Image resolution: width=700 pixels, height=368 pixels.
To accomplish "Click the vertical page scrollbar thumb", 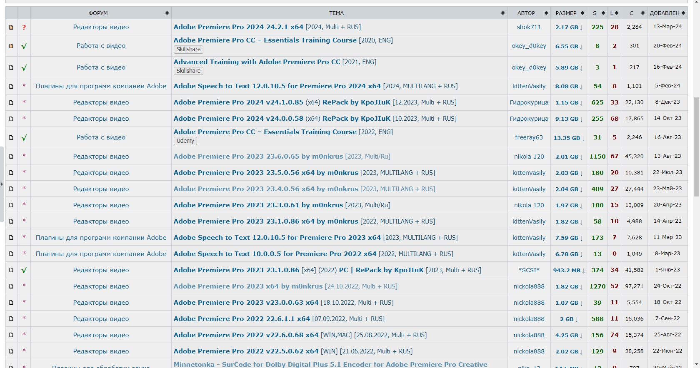I will 696,147.
